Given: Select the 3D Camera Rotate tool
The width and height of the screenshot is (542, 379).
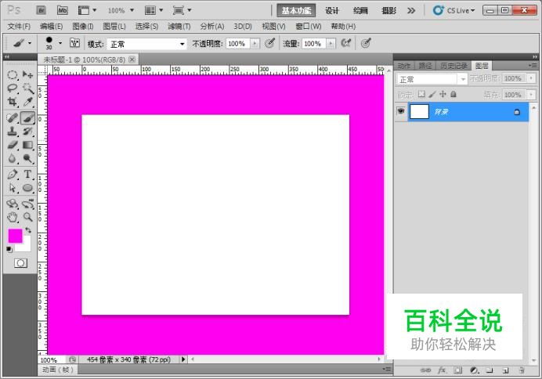Looking at the screenshot, I should click(x=27, y=204).
